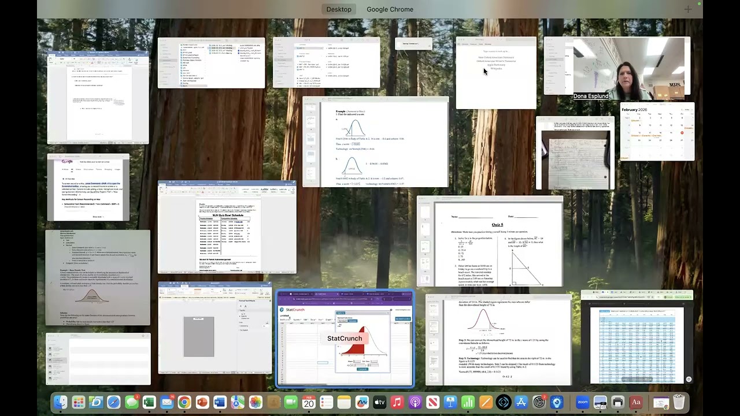Open the Pages app in the Dock

(485, 402)
